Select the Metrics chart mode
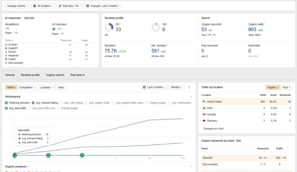 point(11,87)
